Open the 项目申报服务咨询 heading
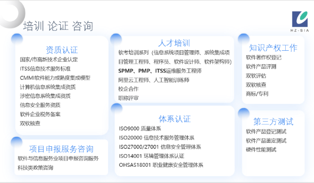The width and height of the screenshot is (314, 183). tap(61, 149)
